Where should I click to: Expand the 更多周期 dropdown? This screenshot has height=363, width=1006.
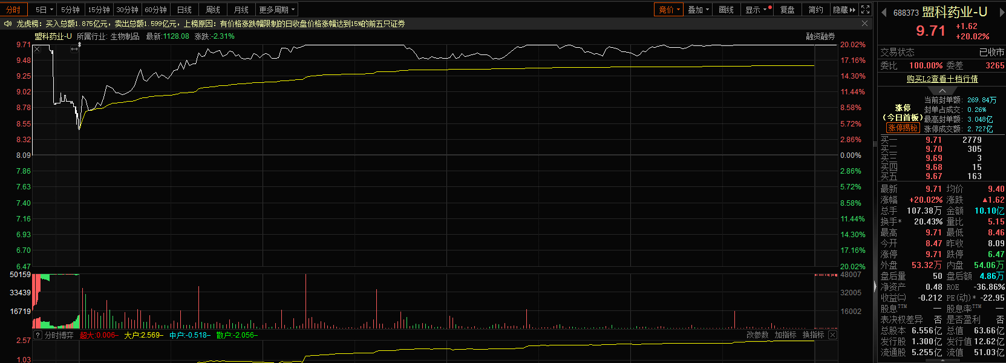click(x=277, y=10)
